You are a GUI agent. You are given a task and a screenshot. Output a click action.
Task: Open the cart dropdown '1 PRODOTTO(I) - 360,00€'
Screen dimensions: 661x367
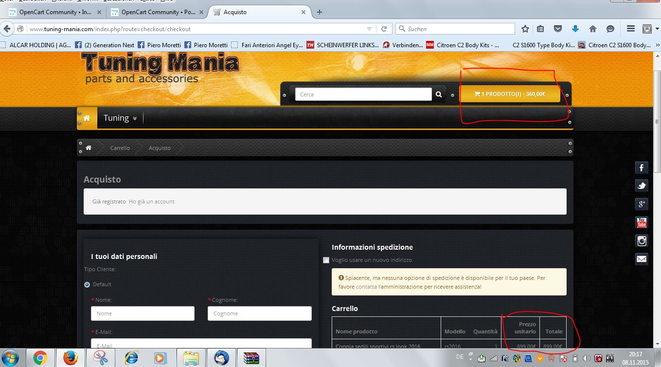510,94
